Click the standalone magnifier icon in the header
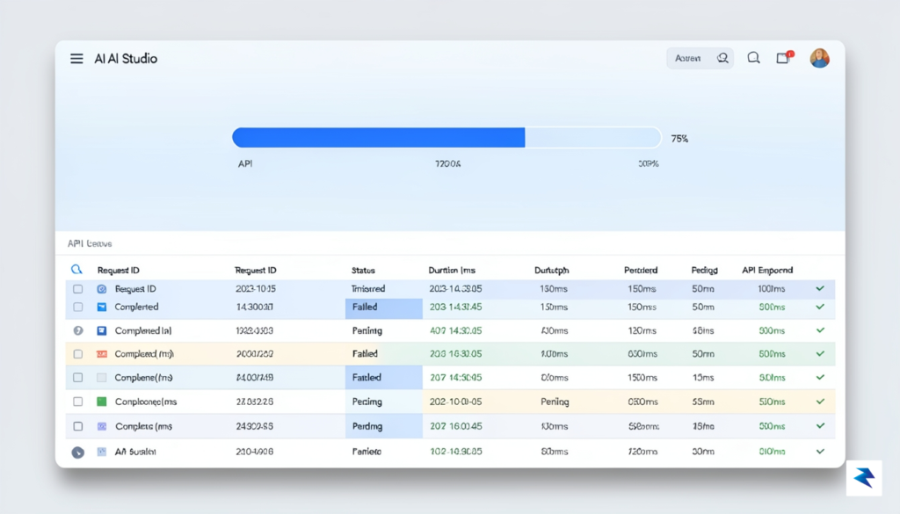 [753, 57]
